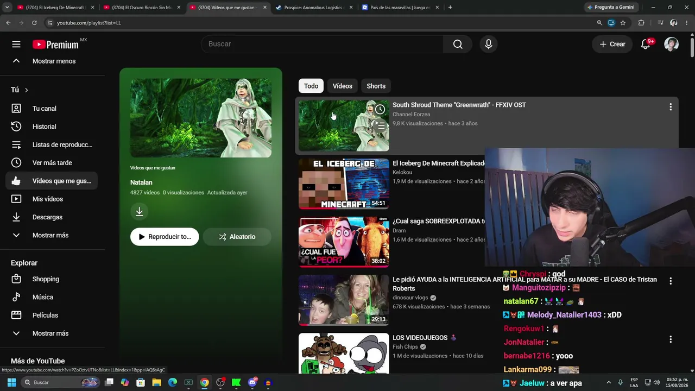
Task: Select the Todo filter chip
Action: coord(311,86)
